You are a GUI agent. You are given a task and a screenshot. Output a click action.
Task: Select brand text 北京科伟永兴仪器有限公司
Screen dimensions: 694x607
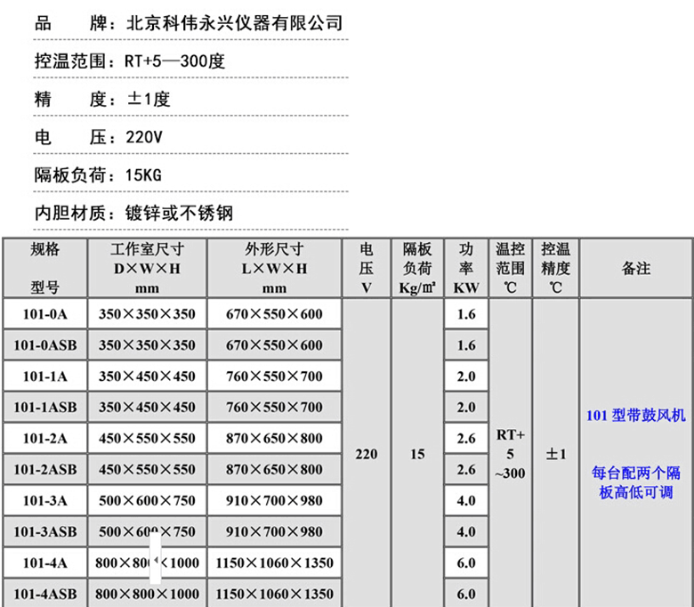[235, 23]
